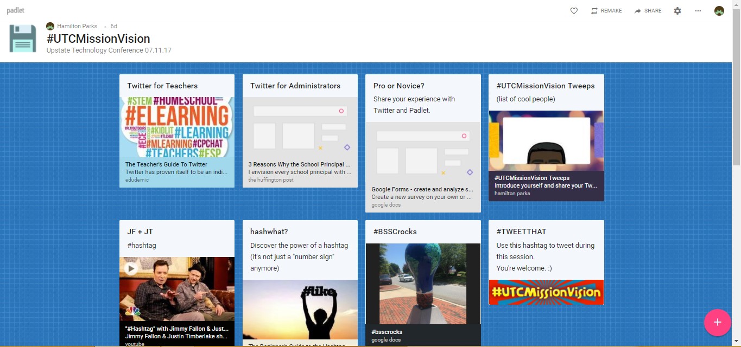Click placeholder thumbnail in Twitter for Administrators
The width and height of the screenshot is (741, 347).
300,127
